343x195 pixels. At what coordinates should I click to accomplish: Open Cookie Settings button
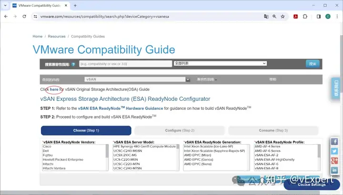312,185
